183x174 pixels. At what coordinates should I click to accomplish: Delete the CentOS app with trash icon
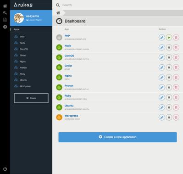coord(176,57)
